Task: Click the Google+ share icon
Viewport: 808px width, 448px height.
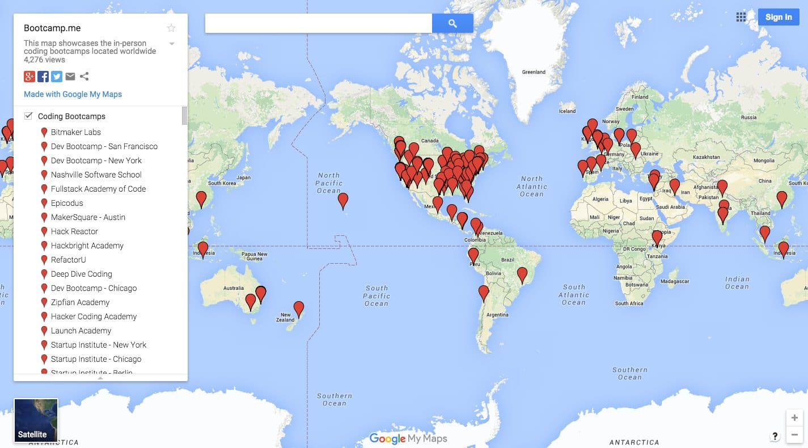Action: [x=29, y=76]
